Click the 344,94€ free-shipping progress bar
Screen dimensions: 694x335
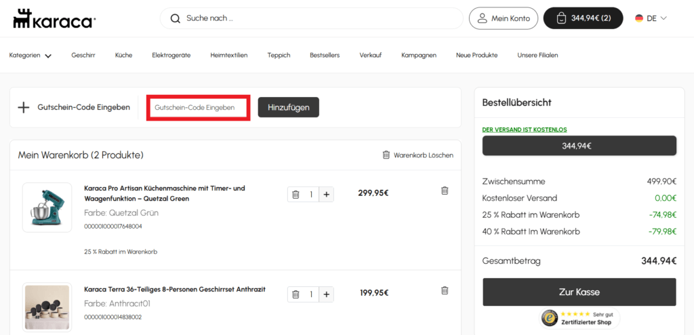click(579, 146)
